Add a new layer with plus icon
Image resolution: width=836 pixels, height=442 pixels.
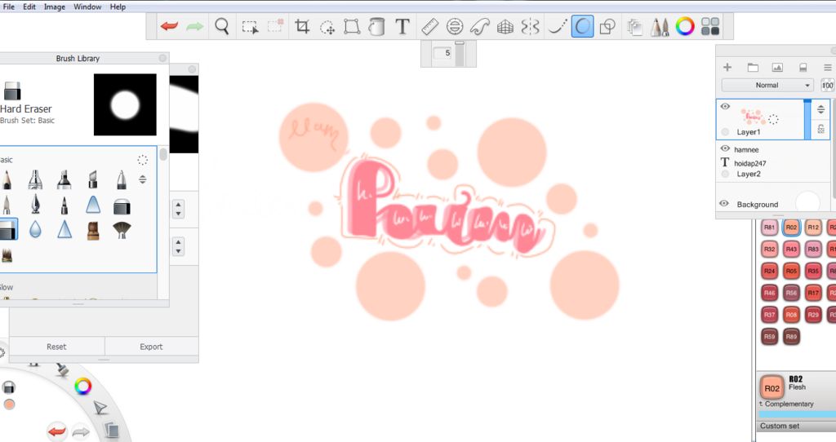pos(727,67)
